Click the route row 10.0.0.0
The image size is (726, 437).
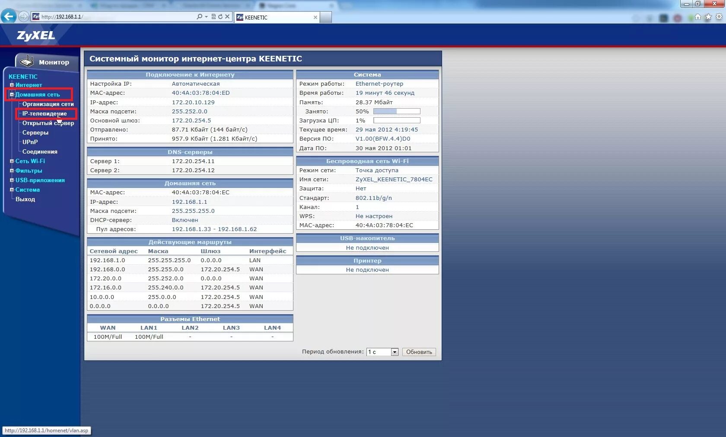(190, 297)
